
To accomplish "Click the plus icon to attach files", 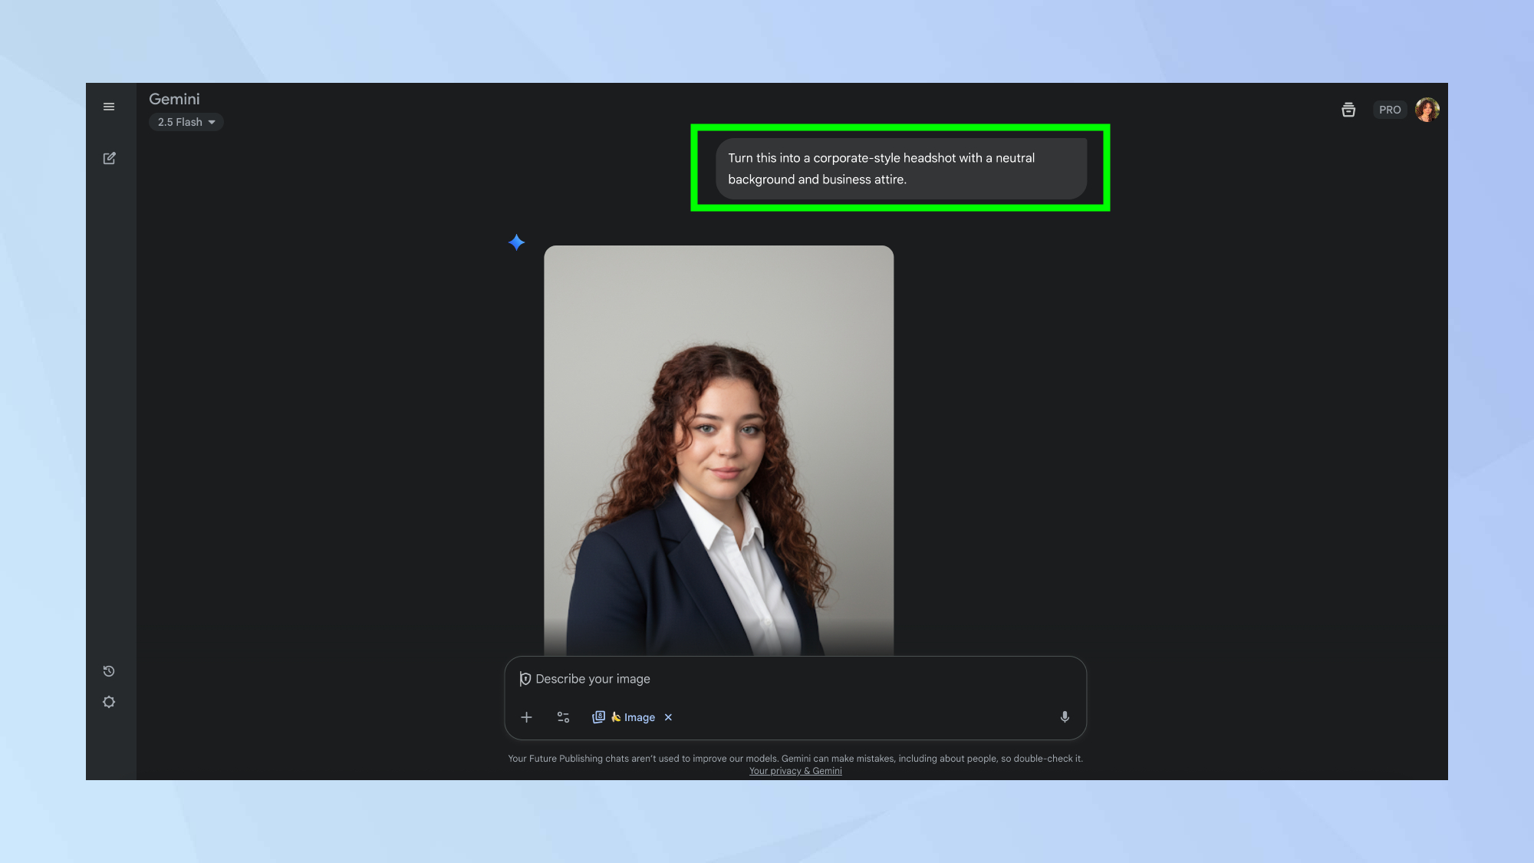I will pos(526,717).
